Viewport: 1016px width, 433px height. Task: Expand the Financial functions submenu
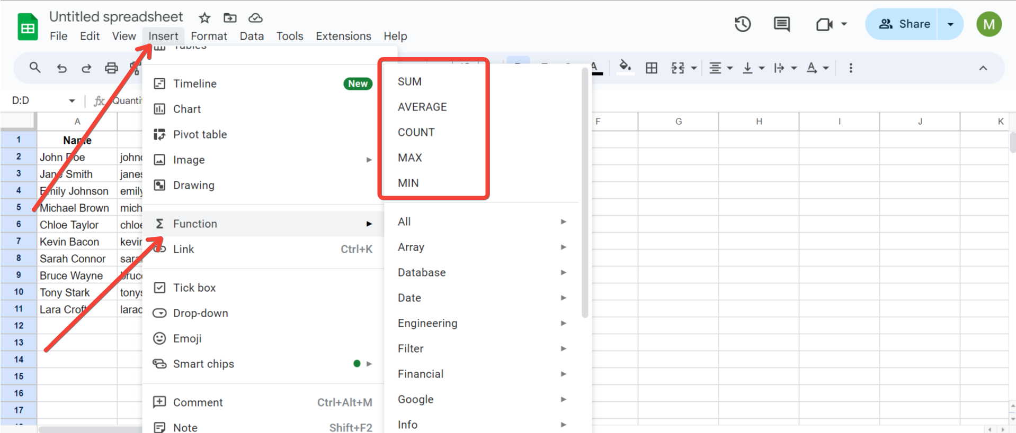coord(482,374)
